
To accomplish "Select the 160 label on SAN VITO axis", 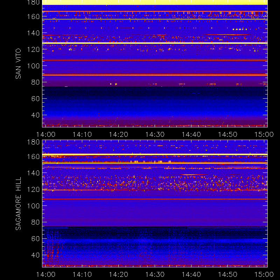I will pos(33,16).
